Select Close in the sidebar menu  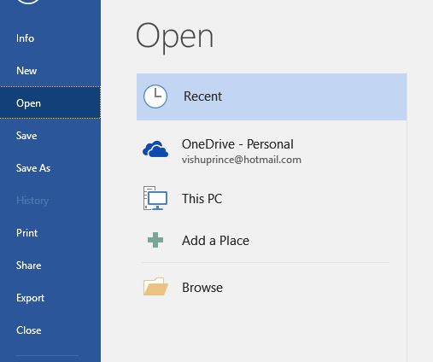pos(29,330)
